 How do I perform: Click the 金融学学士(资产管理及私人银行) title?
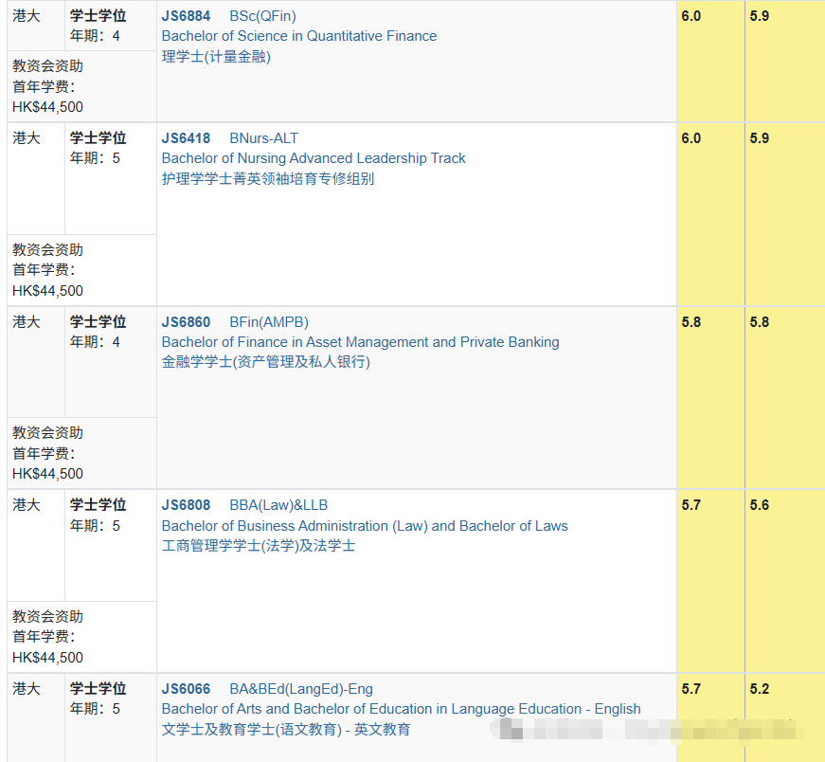pyautogui.click(x=266, y=362)
